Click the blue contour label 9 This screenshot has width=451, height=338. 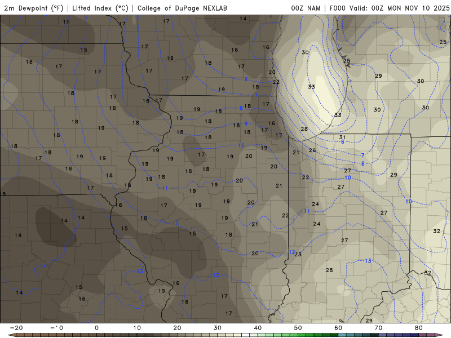(246, 123)
